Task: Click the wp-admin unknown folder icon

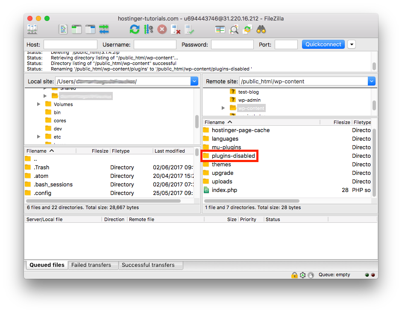Action: [x=232, y=100]
